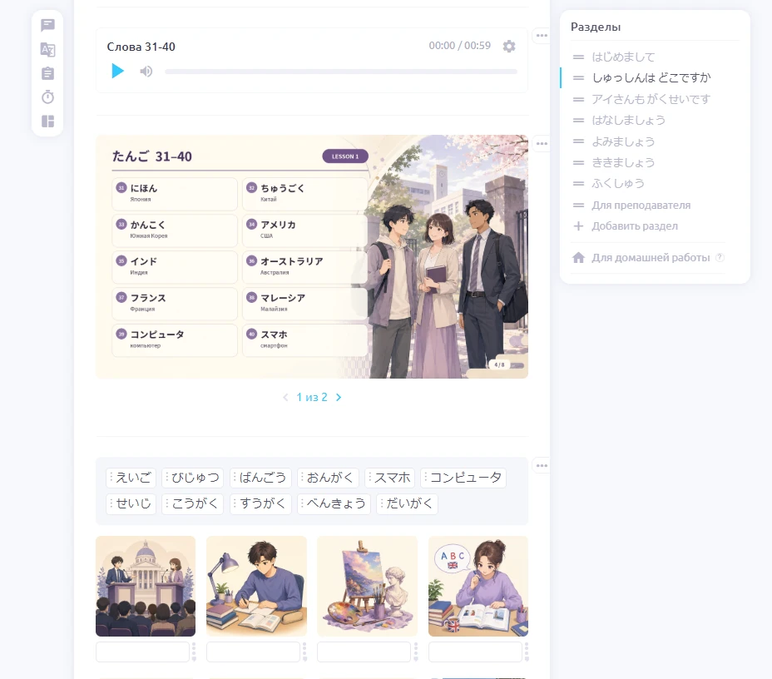Click answer field under the painting easel picture
Viewport: 772px width, 679px height.
coord(364,652)
